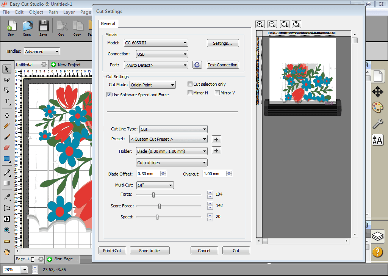Select the General tab
Viewport: 388px width, 276px height.
click(108, 24)
